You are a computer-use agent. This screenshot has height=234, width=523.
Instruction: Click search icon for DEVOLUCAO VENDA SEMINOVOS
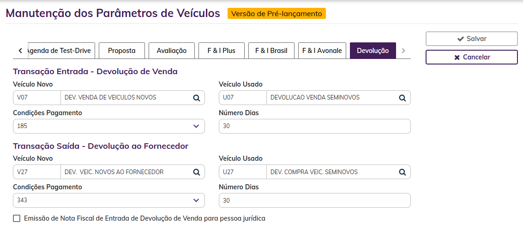(402, 98)
